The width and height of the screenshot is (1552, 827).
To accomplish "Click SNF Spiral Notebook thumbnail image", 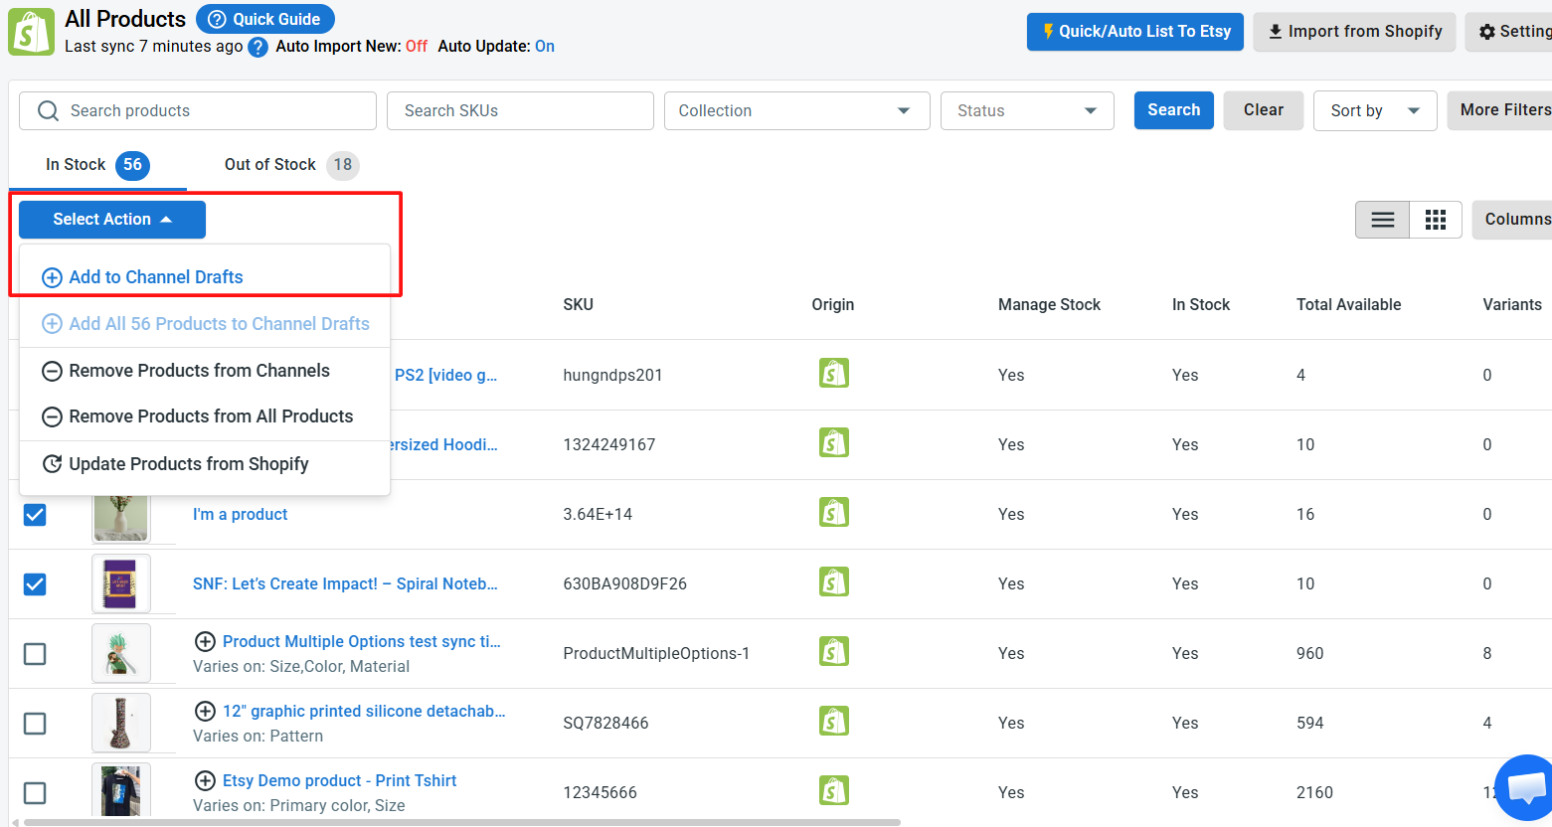I will (121, 583).
